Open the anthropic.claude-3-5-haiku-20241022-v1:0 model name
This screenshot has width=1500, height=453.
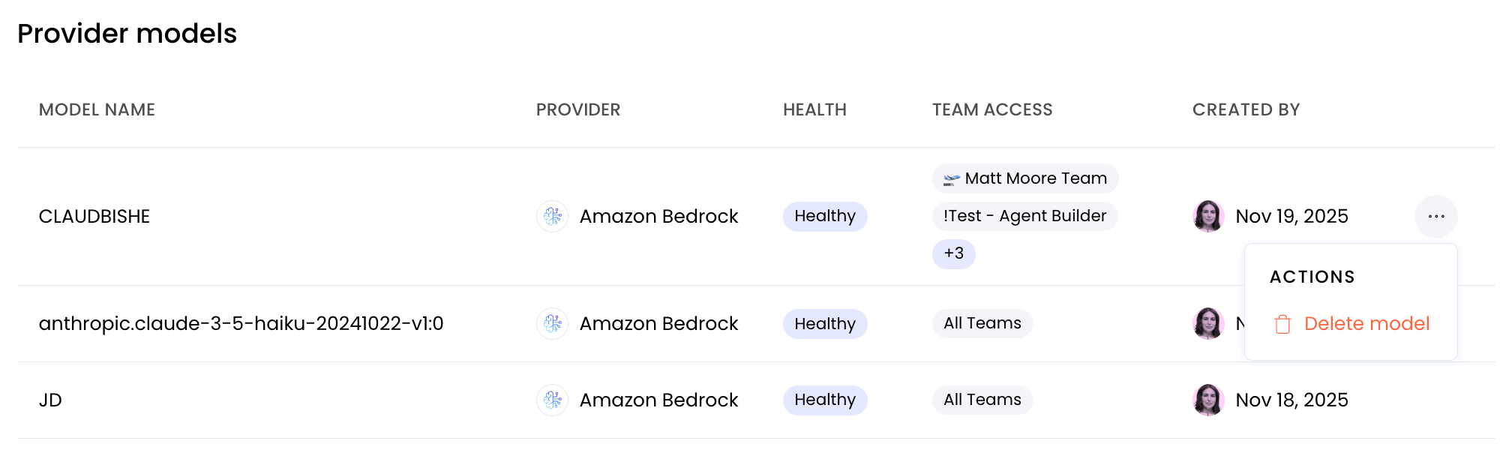pyautogui.click(x=241, y=324)
